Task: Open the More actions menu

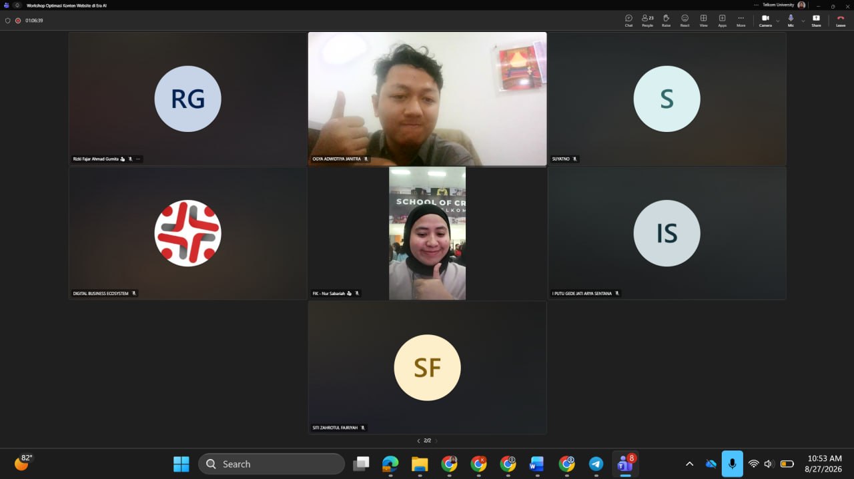Action: 741,21
